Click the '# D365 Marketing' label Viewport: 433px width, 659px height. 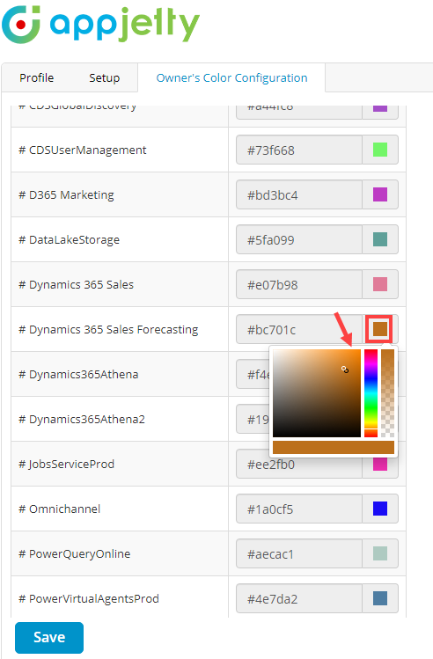point(66,195)
